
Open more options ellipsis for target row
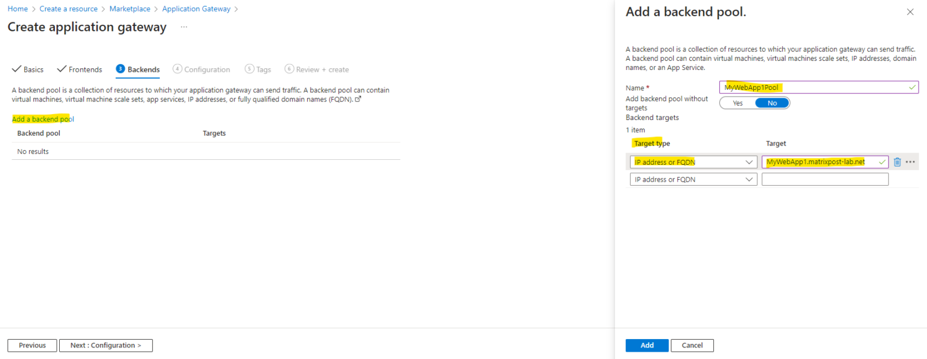tap(910, 162)
